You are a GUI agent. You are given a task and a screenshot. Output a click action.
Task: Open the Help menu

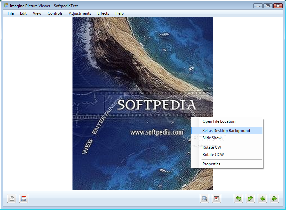point(119,13)
